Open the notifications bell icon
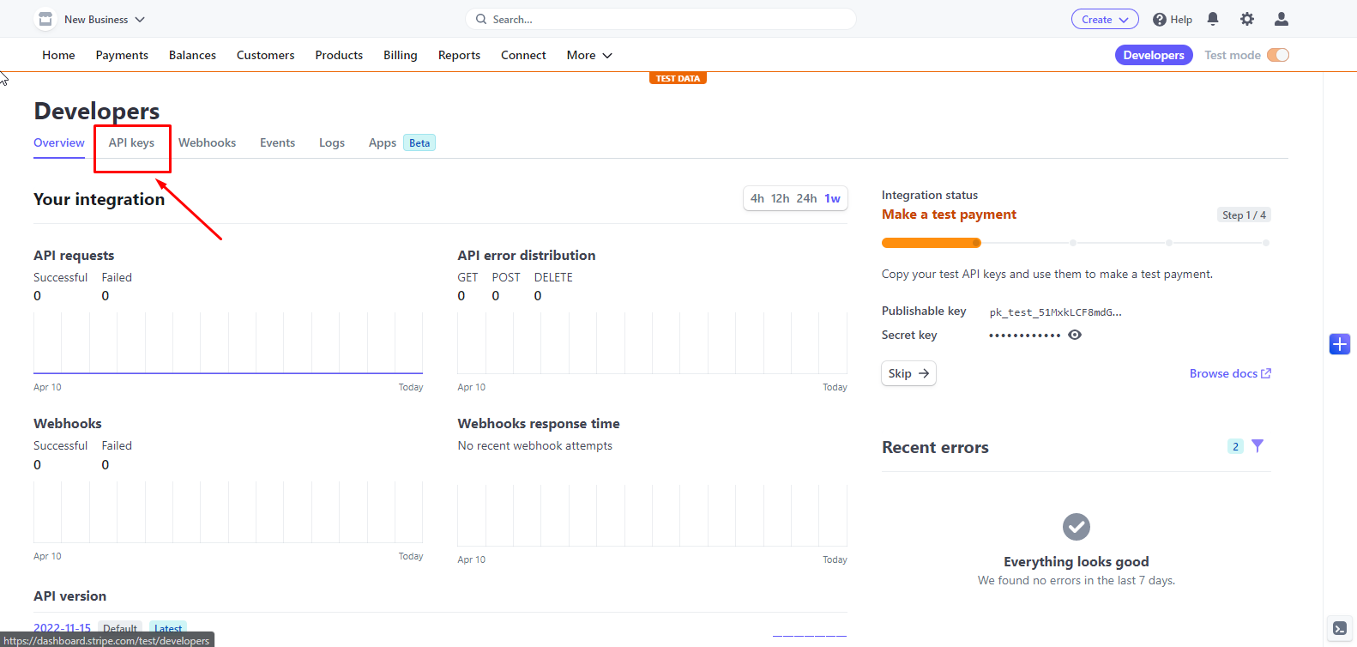 pyautogui.click(x=1213, y=19)
